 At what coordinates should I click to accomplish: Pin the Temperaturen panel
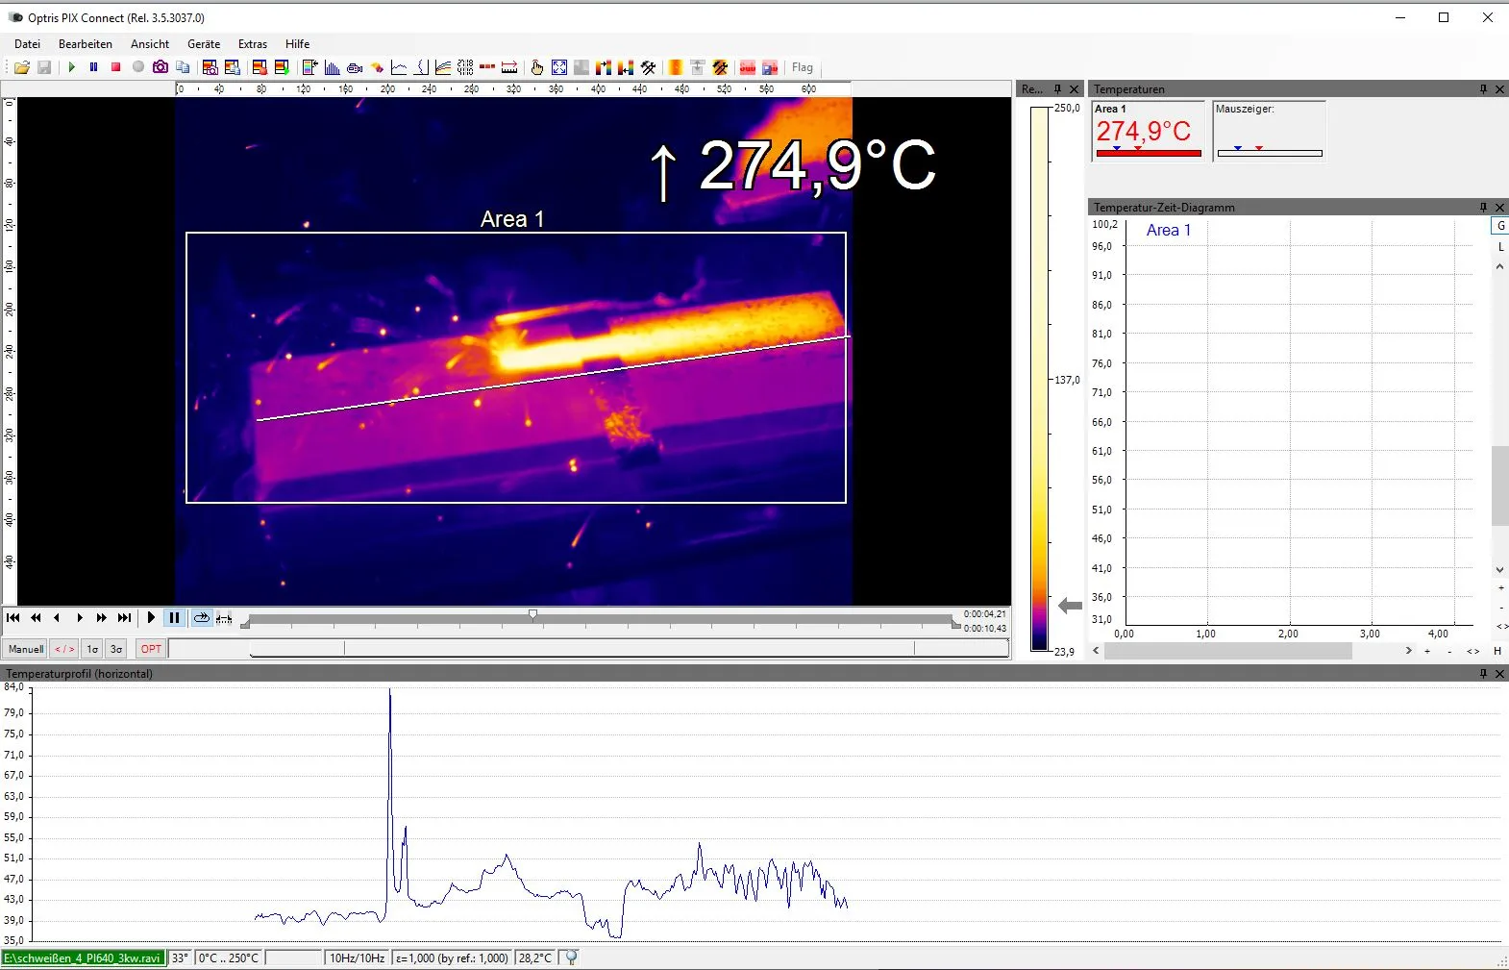pos(1483,89)
